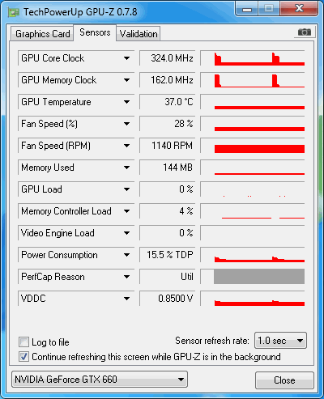The height and width of the screenshot is (399, 324).
Task: Open the Sensor refresh rate combo box
Action: (280, 341)
